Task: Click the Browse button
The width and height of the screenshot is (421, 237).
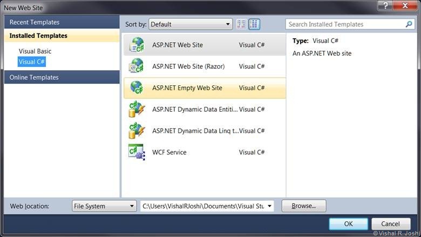Action: pyautogui.click(x=303, y=206)
